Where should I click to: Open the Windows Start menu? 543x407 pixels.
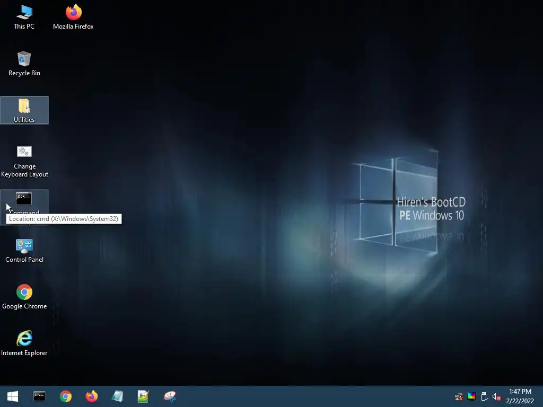13,396
